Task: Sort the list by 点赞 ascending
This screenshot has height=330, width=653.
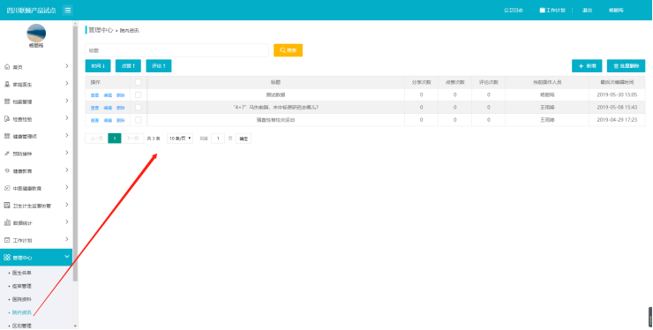Action: 128,66
